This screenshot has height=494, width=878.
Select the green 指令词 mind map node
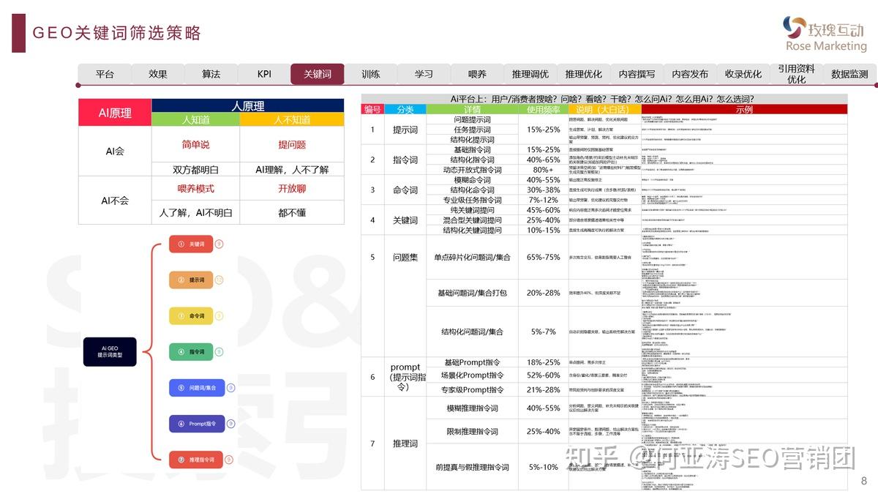point(191,351)
